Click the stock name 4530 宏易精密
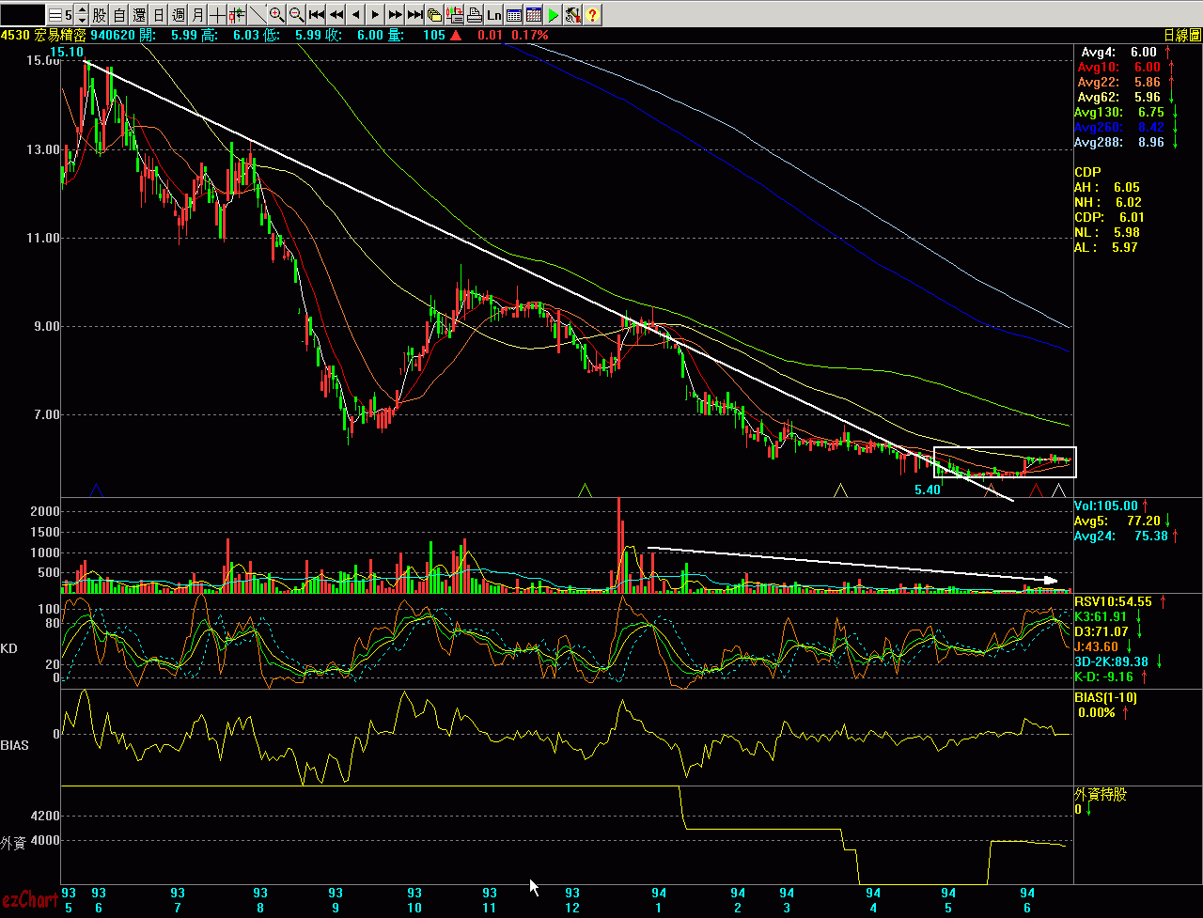 click(44, 35)
